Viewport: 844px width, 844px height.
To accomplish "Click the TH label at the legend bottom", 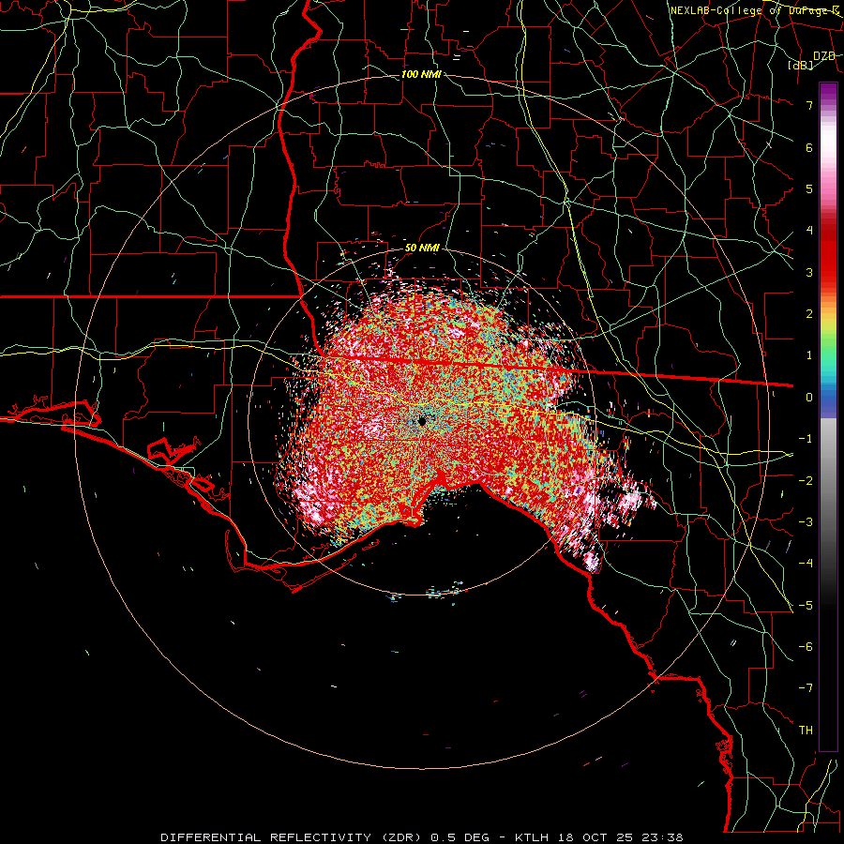I will coord(806,731).
